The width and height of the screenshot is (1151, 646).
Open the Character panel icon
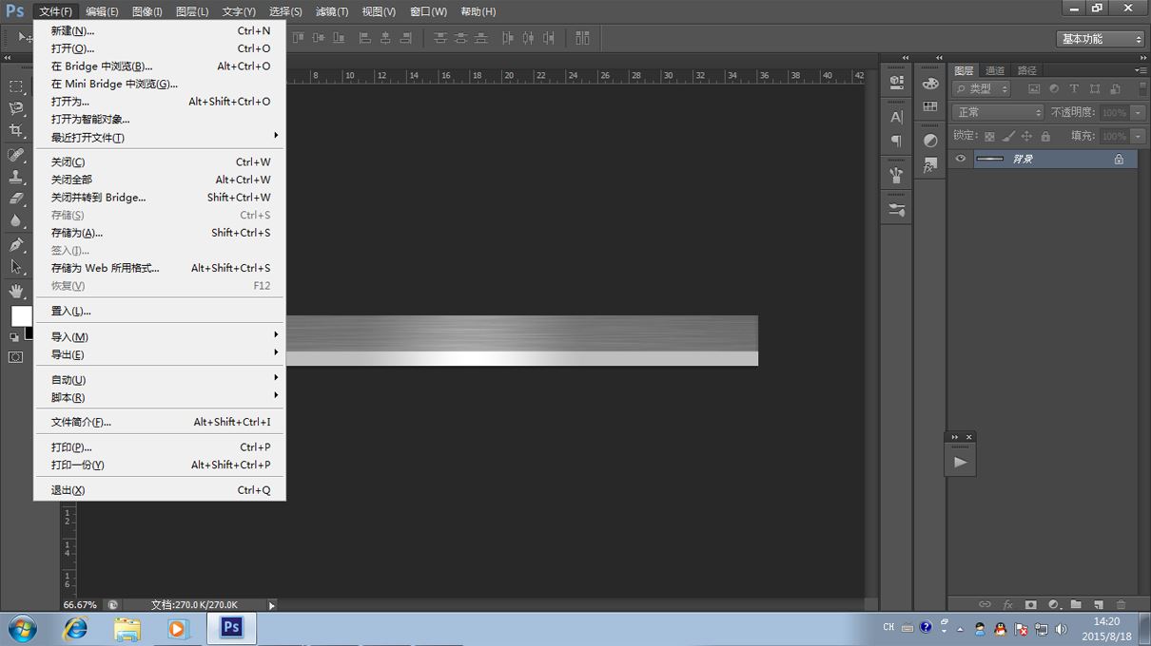pos(896,117)
